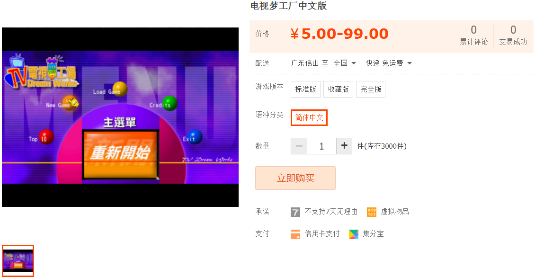The height and width of the screenshot is (277, 535).
Task: Increase quantity with the plus button
Action: tap(344, 146)
